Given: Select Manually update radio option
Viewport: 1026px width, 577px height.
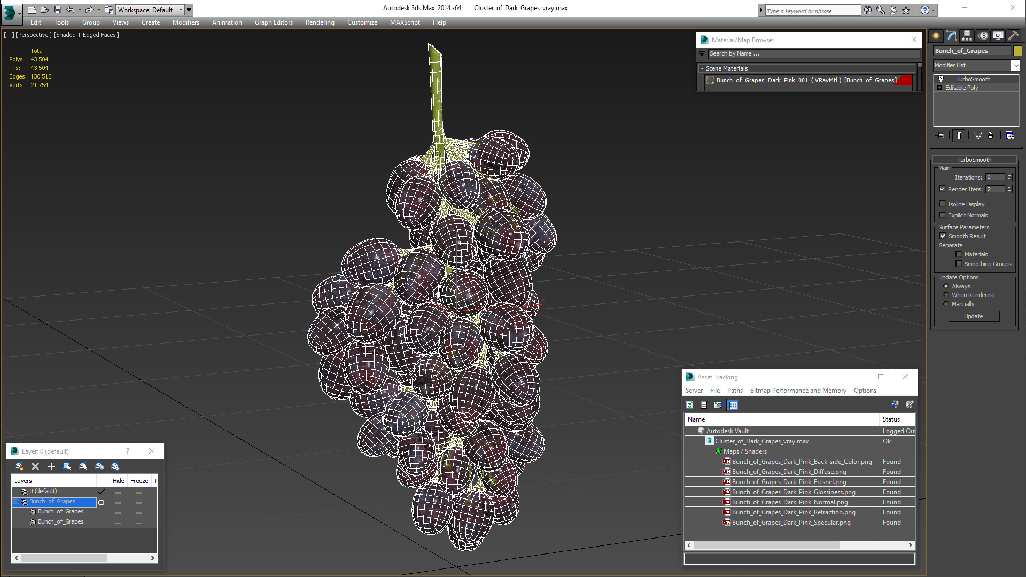Looking at the screenshot, I should point(946,304).
